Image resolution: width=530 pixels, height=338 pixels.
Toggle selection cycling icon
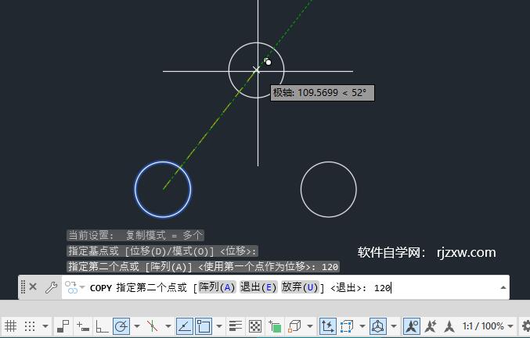[275, 326]
